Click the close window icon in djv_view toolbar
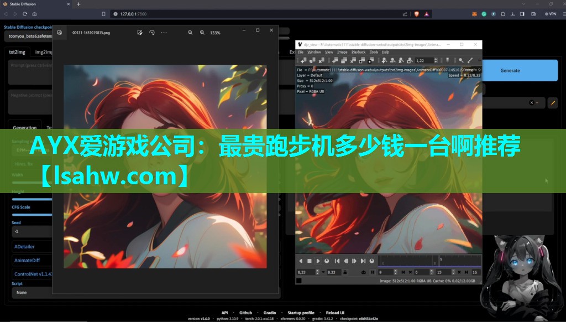The width and height of the screenshot is (566, 322). point(321,60)
